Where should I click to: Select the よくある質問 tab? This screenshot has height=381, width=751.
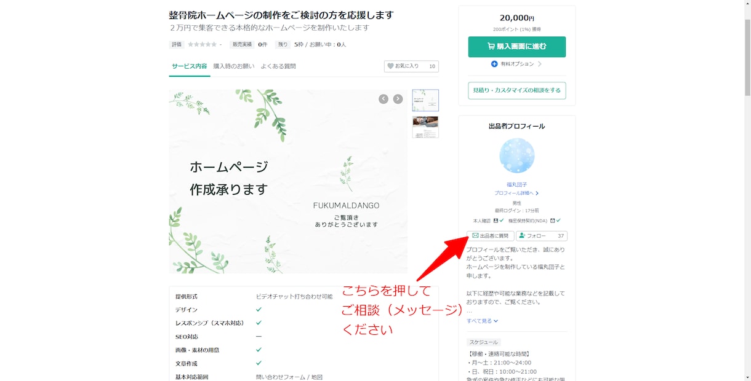pos(278,66)
